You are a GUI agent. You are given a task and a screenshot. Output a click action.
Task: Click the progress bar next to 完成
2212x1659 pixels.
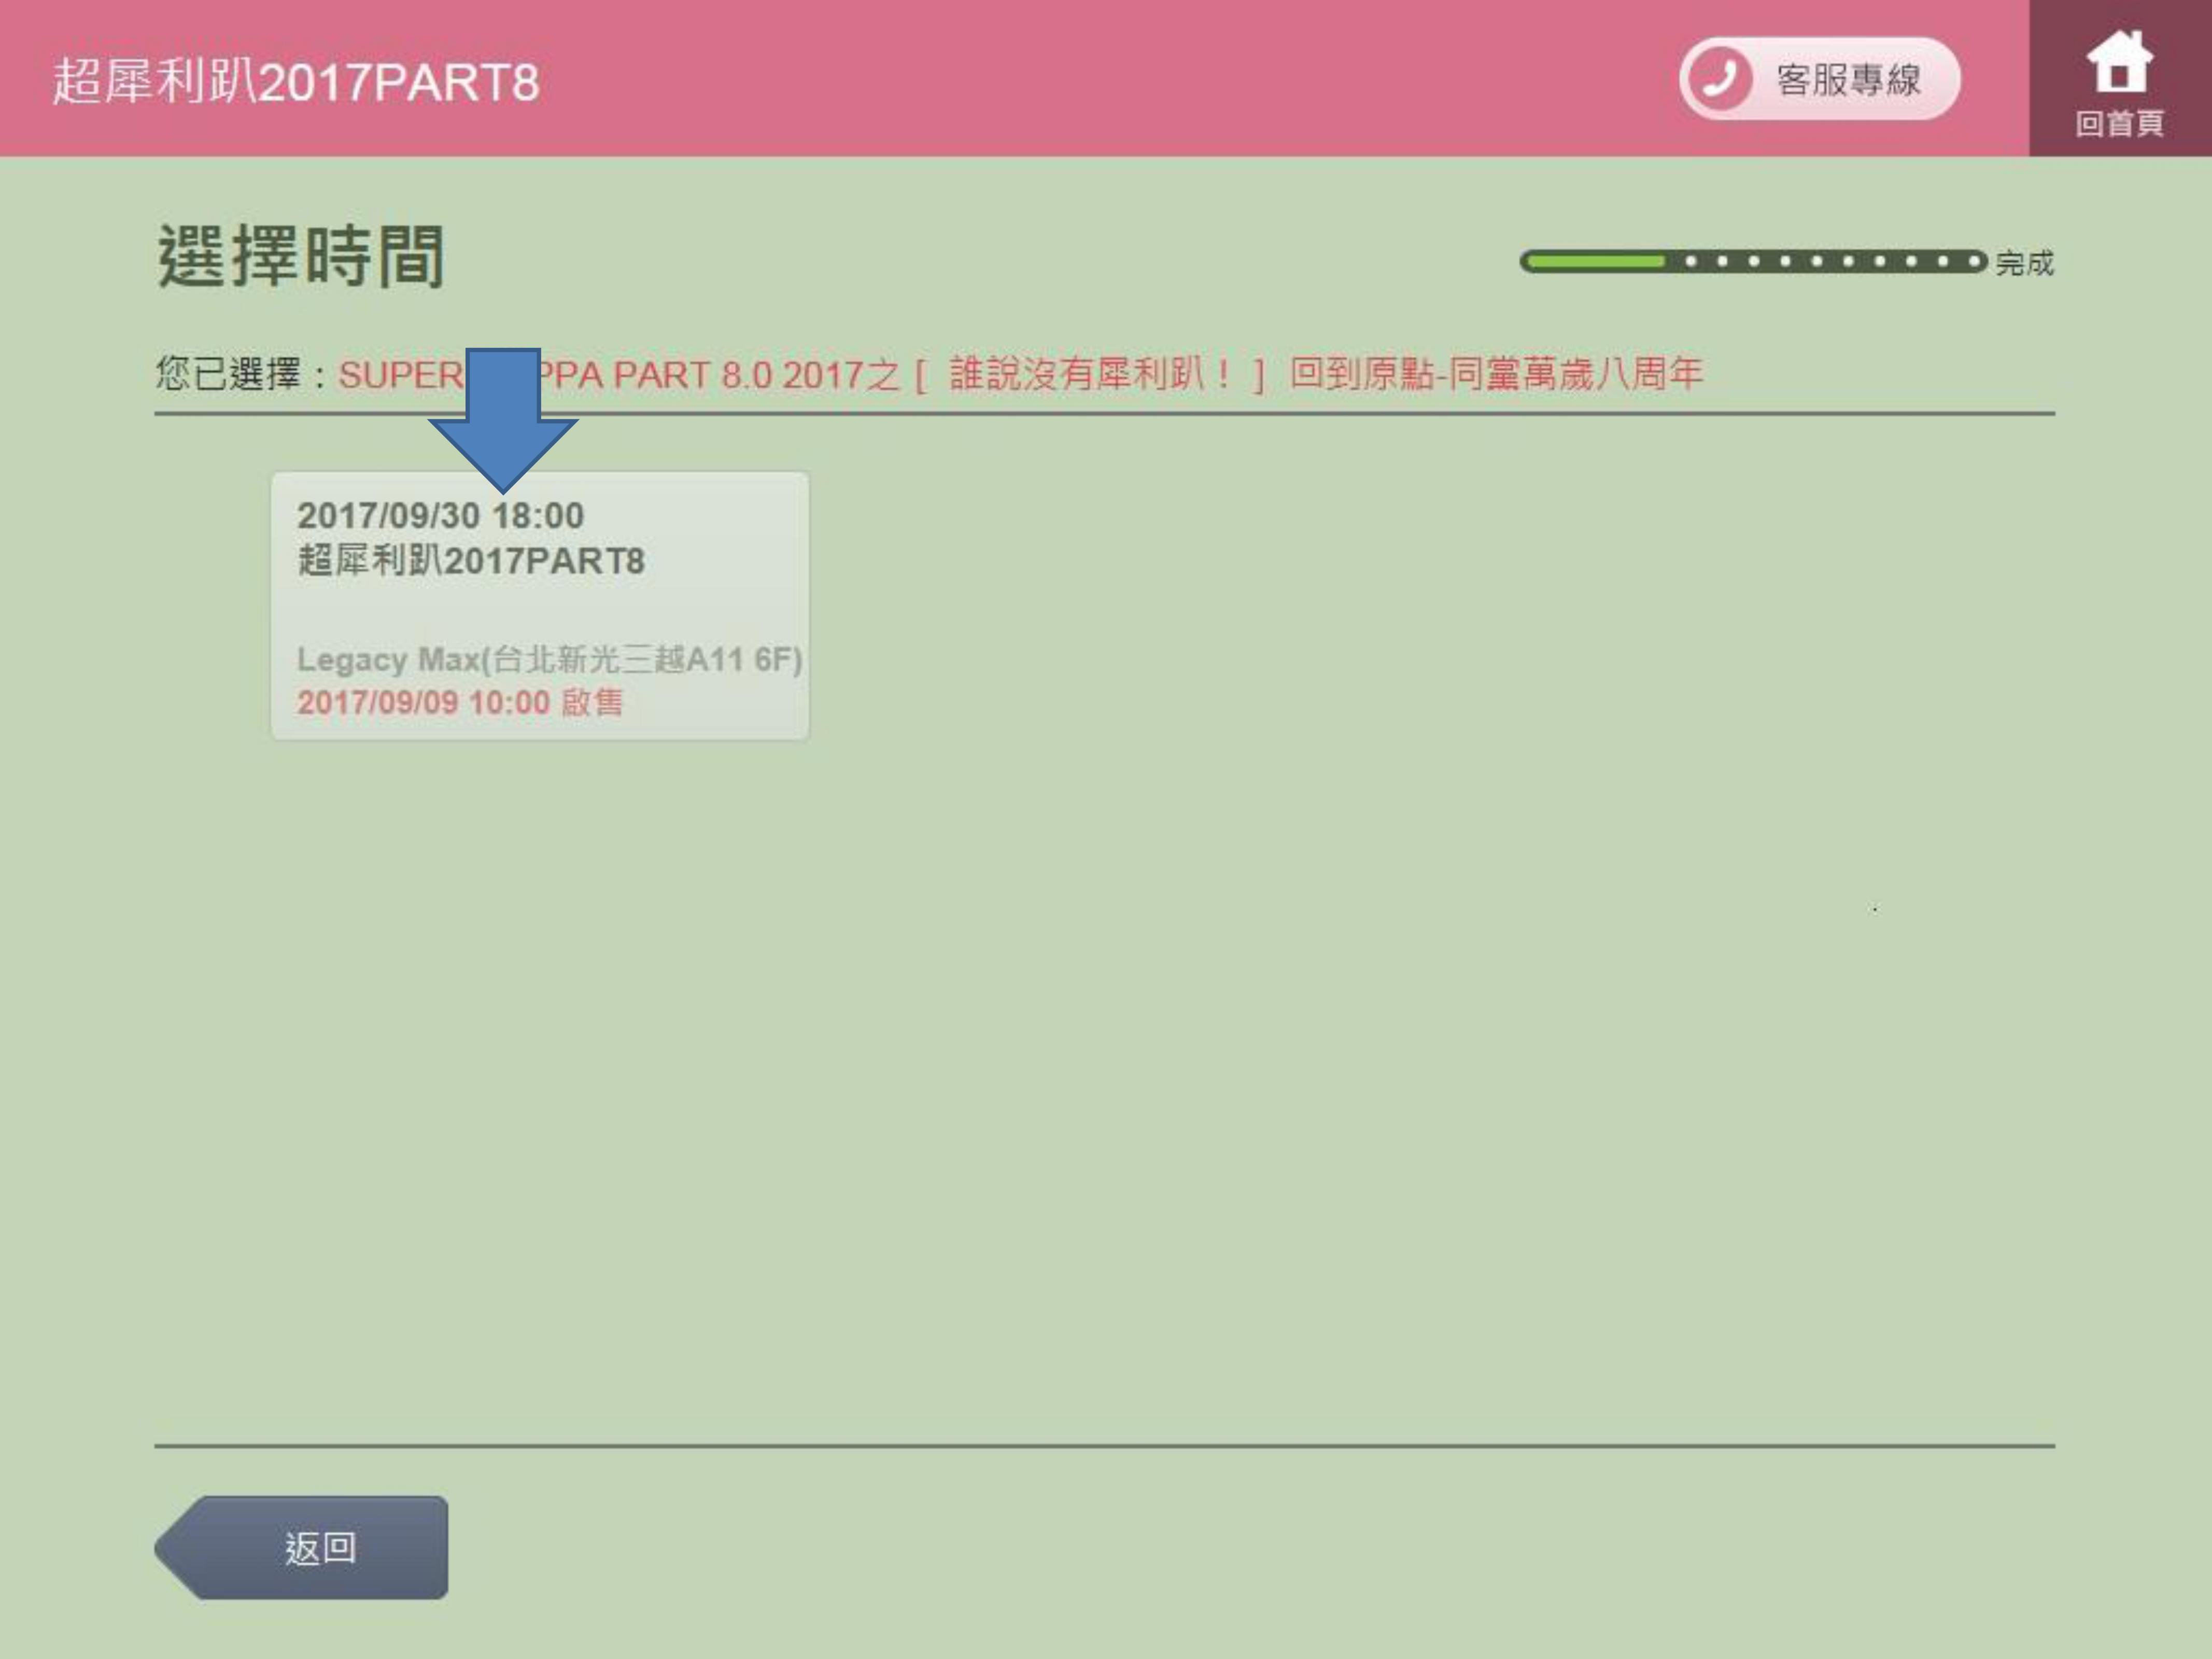pyautogui.click(x=1753, y=261)
